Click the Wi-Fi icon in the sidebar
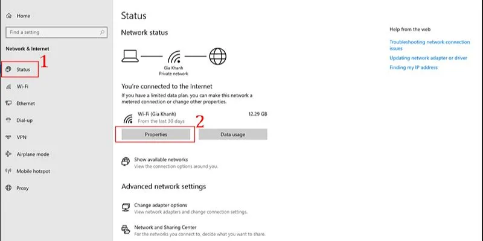Screen dimensions: 483x241 [x=8, y=87]
